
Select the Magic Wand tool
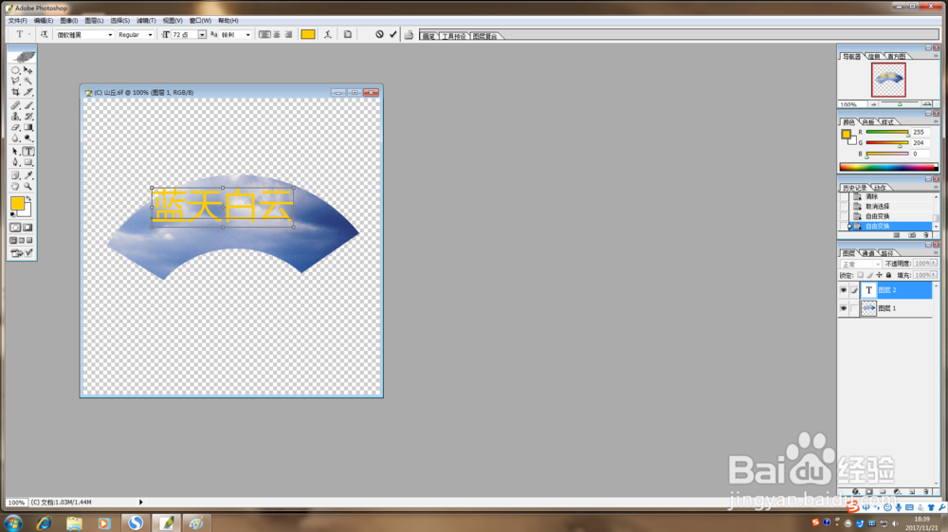27,81
